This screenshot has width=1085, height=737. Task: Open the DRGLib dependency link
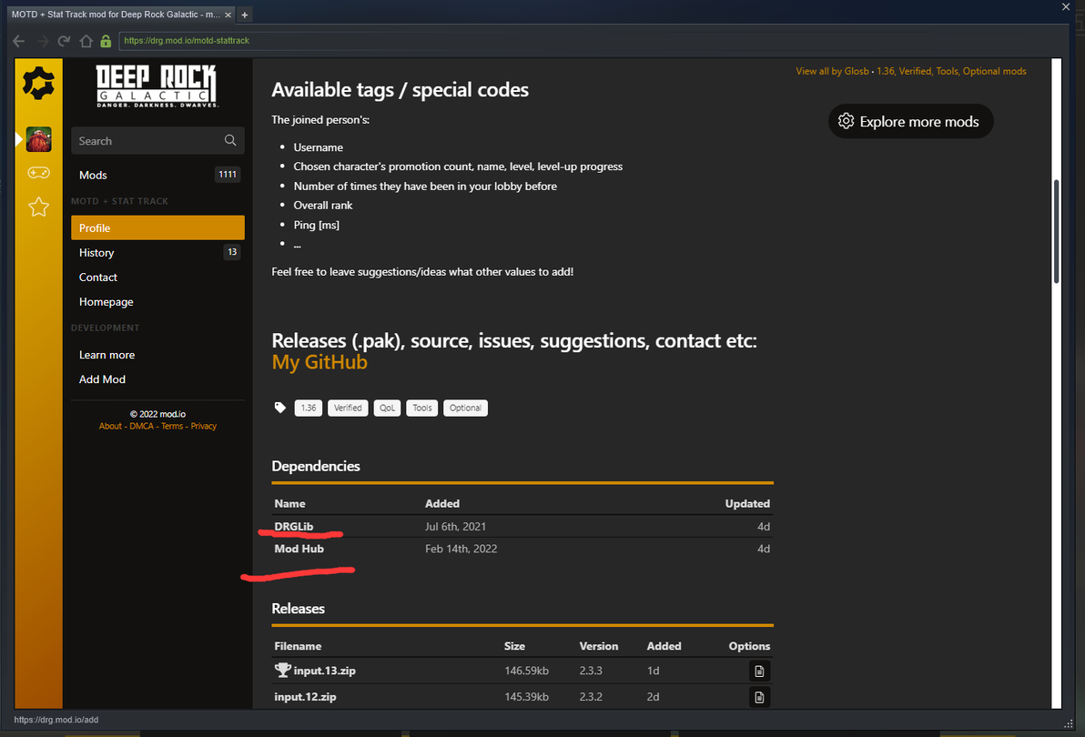click(x=294, y=527)
